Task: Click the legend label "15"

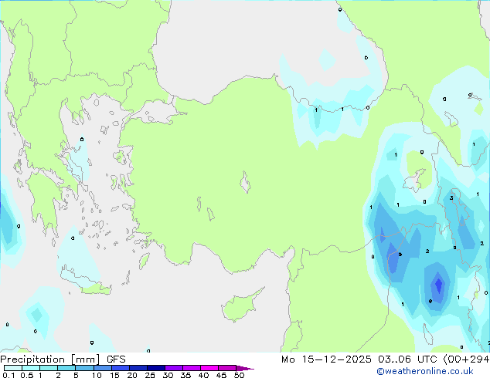Action: coord(114,375)
